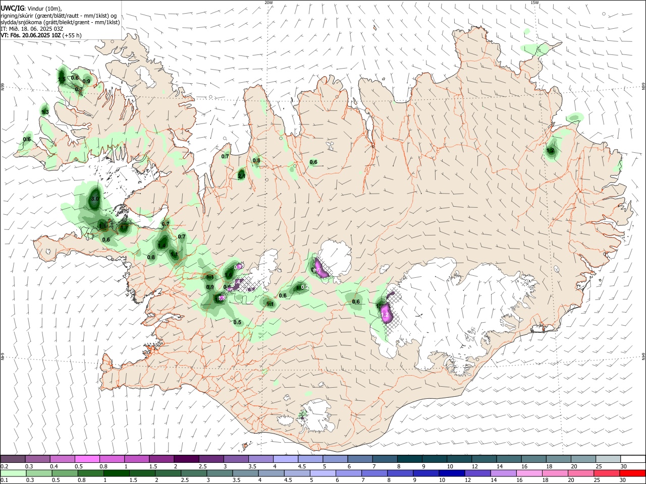Select the 'IT: Mið. 18. 06. 2025 03Z' line

click(x=31, y=29)
